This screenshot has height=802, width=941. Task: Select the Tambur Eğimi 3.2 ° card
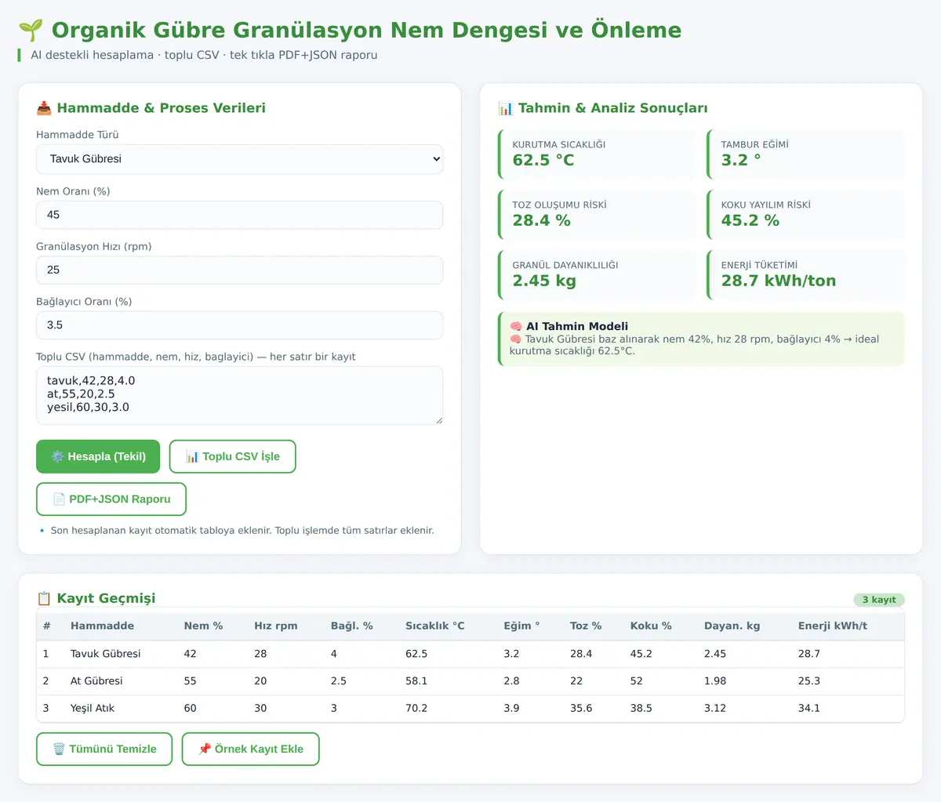click(806, 154)
